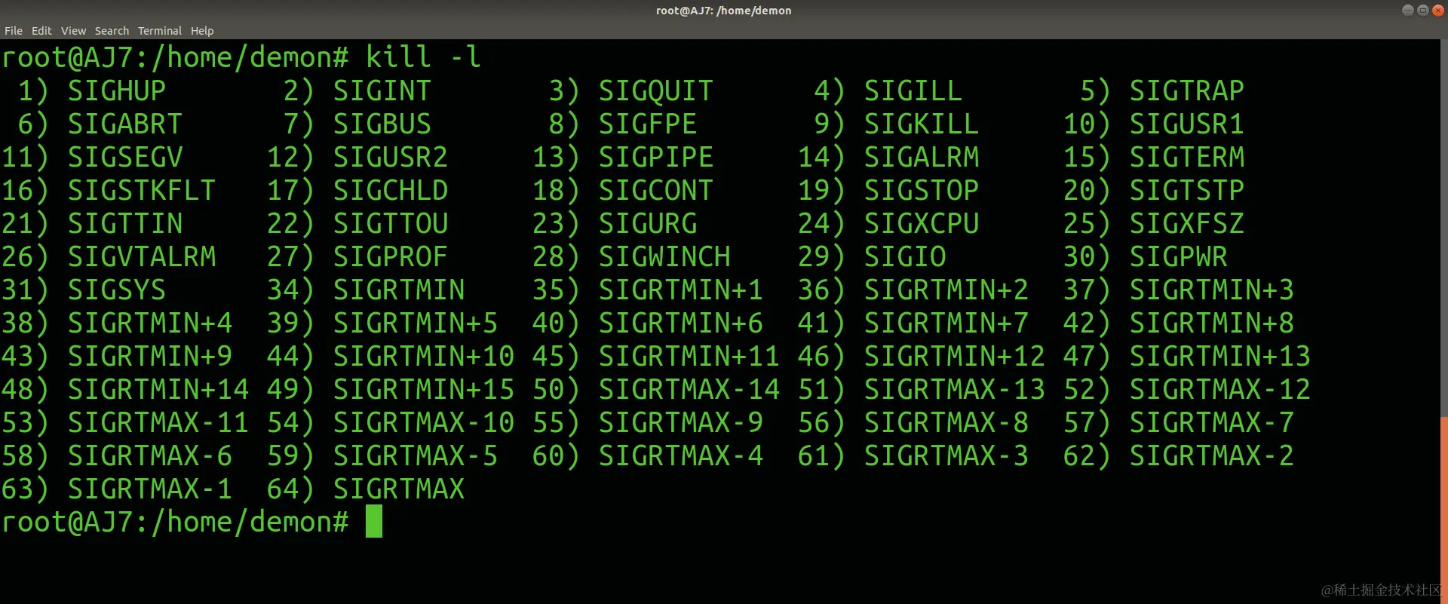Click the SIGILL signal name
The width and height of the screenshot is (1448, 604).
(x=913, y=90)
